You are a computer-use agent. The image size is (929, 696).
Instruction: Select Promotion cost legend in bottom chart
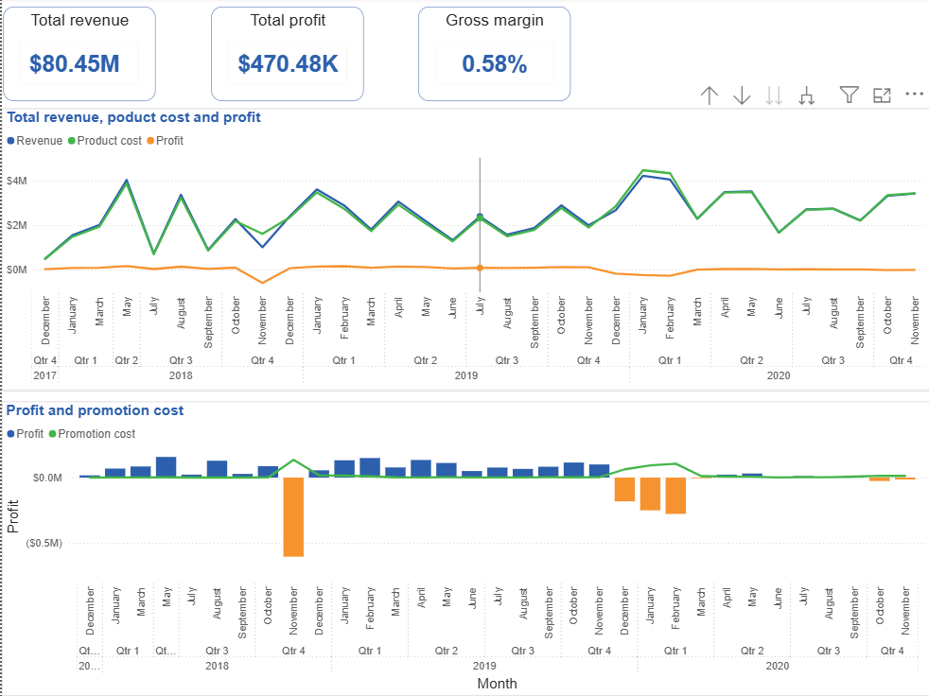coord(52,434)
